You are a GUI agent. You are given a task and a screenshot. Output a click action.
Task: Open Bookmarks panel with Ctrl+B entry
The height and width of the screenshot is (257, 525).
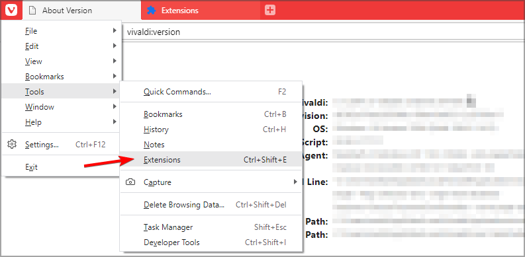(x=211, y=114)
